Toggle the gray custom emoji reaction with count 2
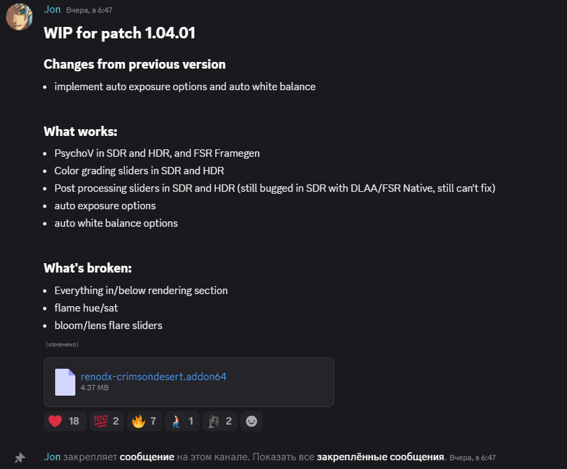 pyautogui.click(x=219, y=421)
